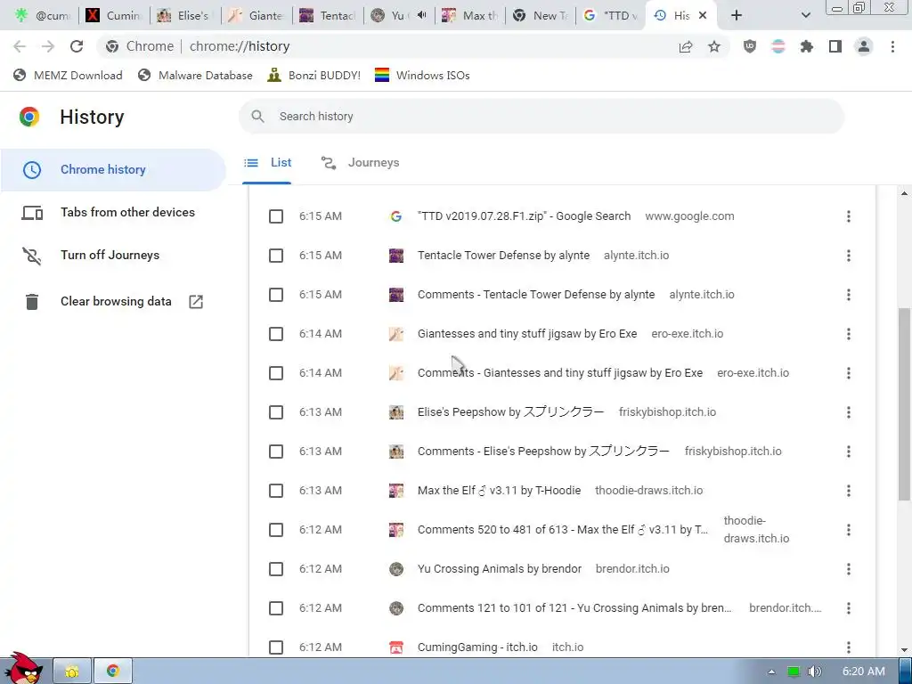
Task: Open a new tab with plus button
Action: pos(737,16)
